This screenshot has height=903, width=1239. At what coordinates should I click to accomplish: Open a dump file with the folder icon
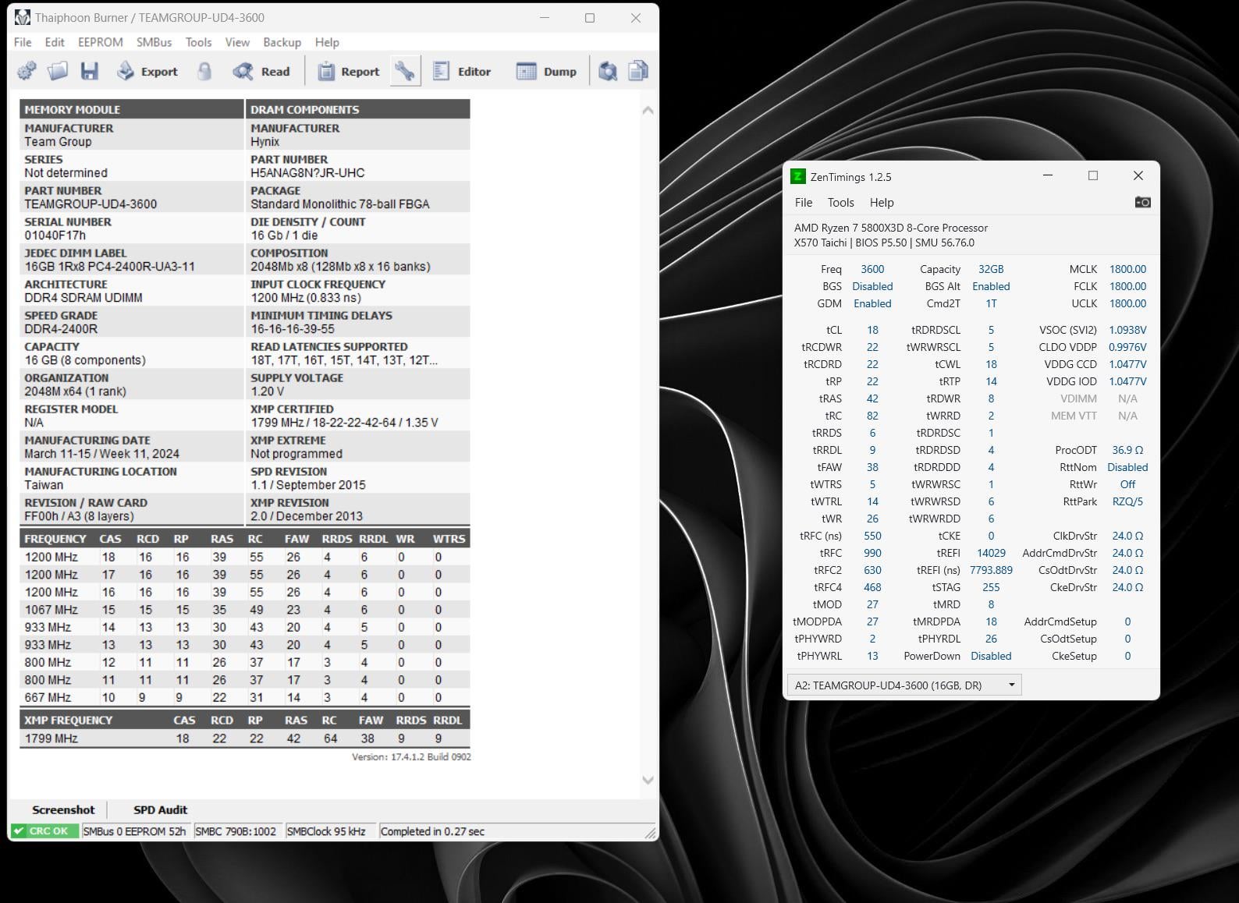tap(58, 71)
